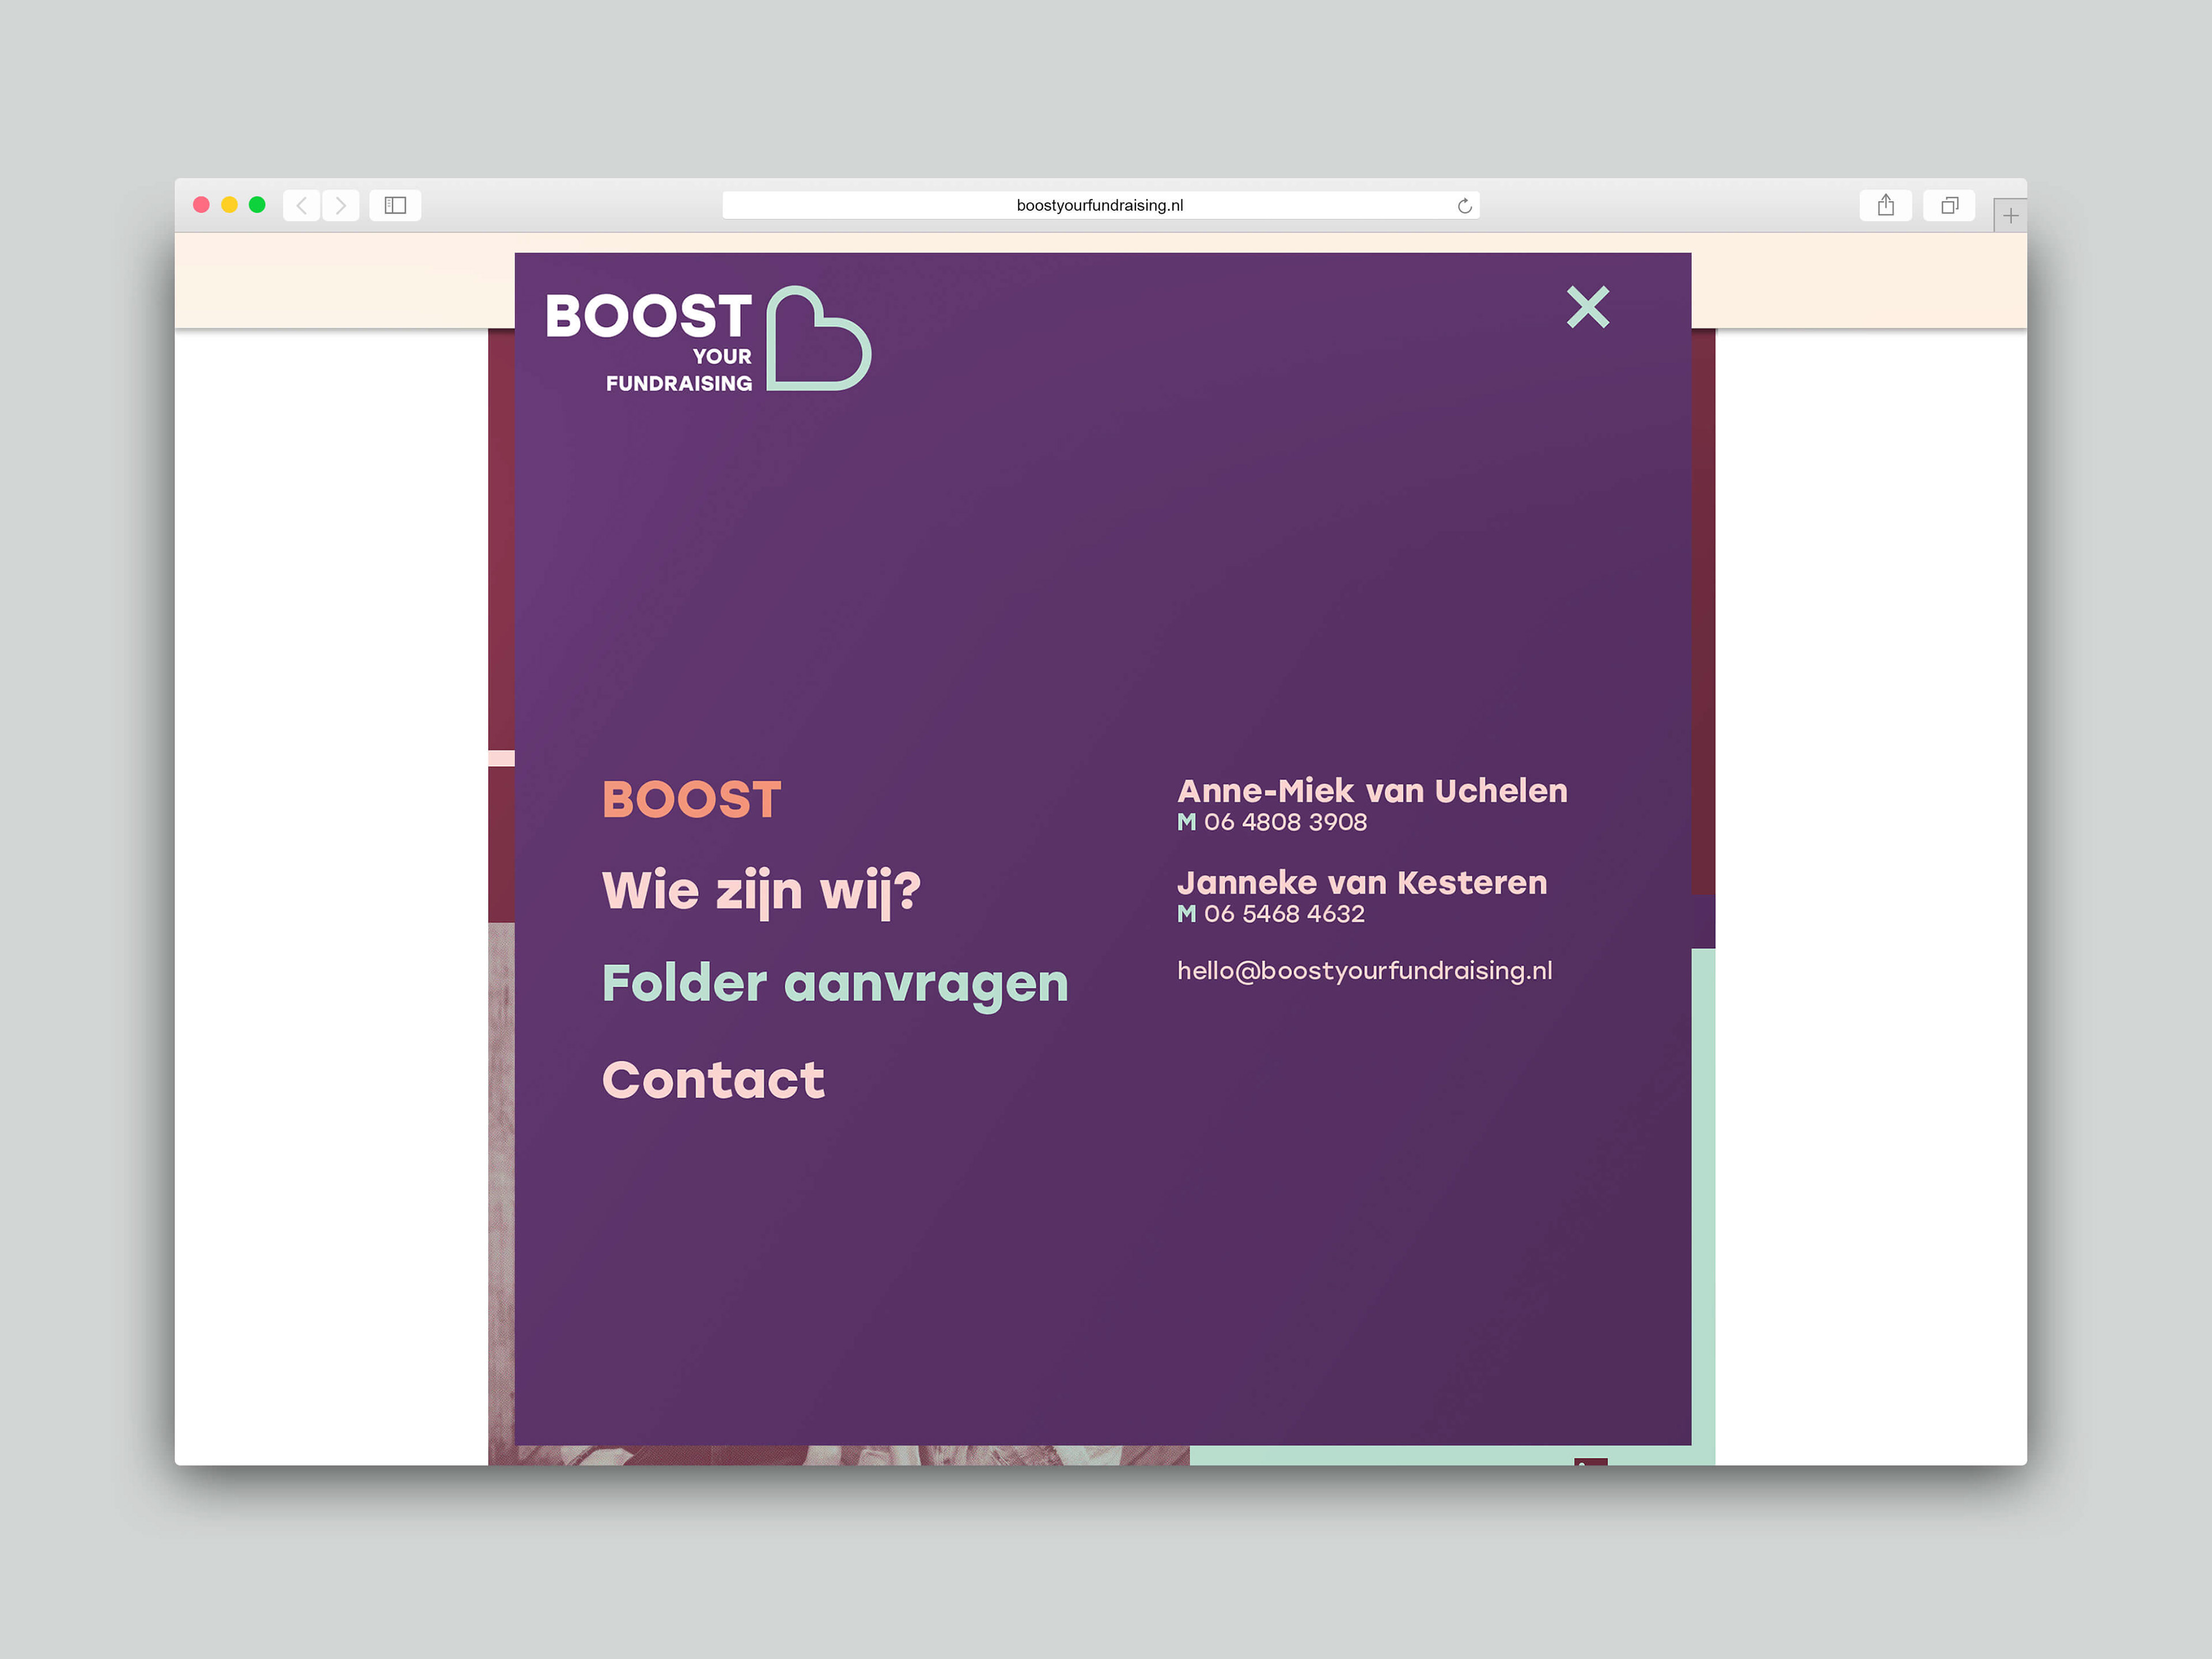Screen dimensions: 2212x1659
Task: Click the browser back arrow
Action: pyautogui.click(x=301, y=205)
